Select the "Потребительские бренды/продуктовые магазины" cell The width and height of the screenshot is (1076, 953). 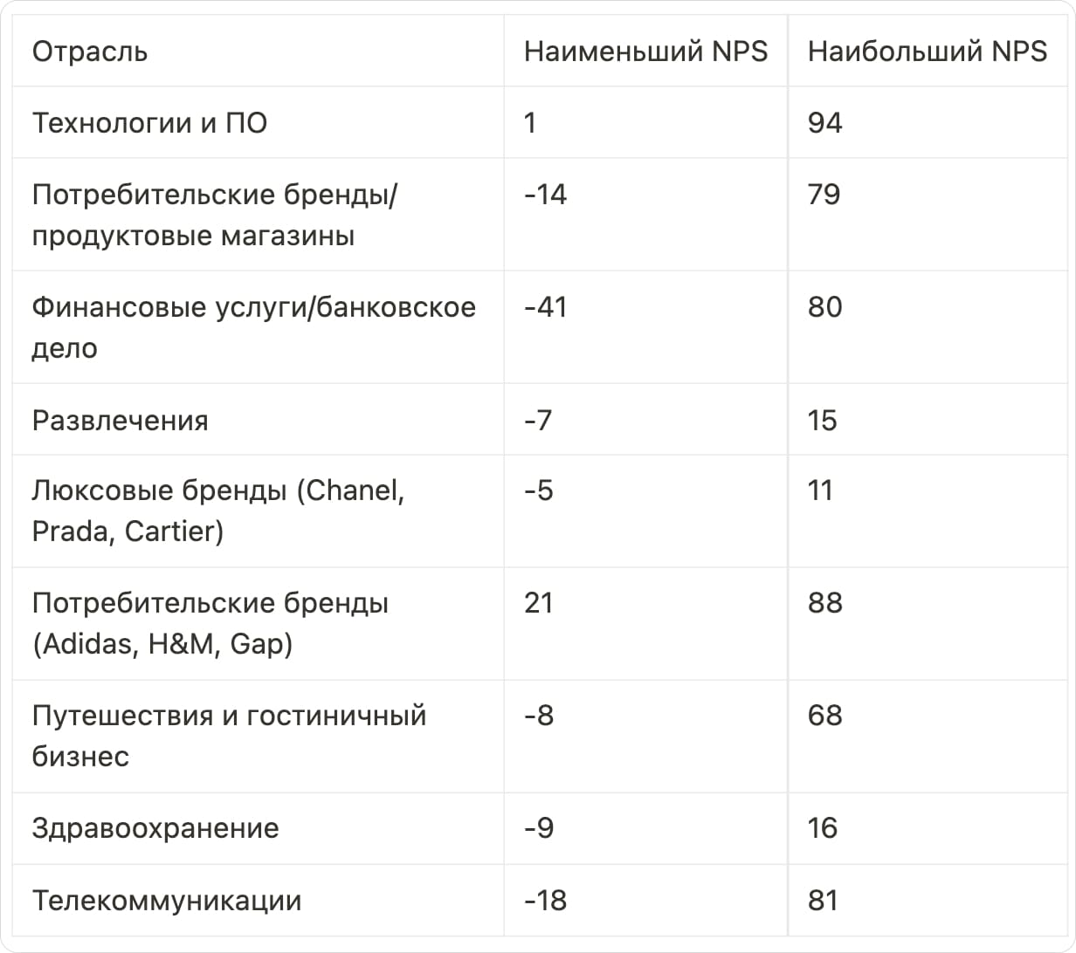(x=214, y=215)
